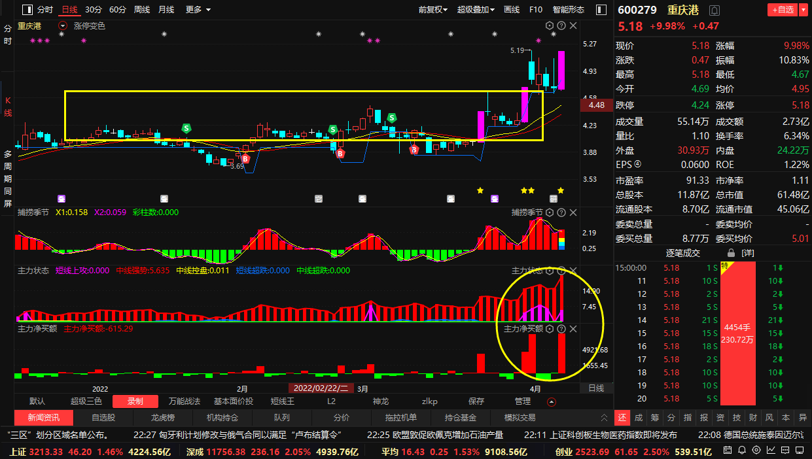Open 主力净买额 indicator settings hexagon icon

point(550,329)
